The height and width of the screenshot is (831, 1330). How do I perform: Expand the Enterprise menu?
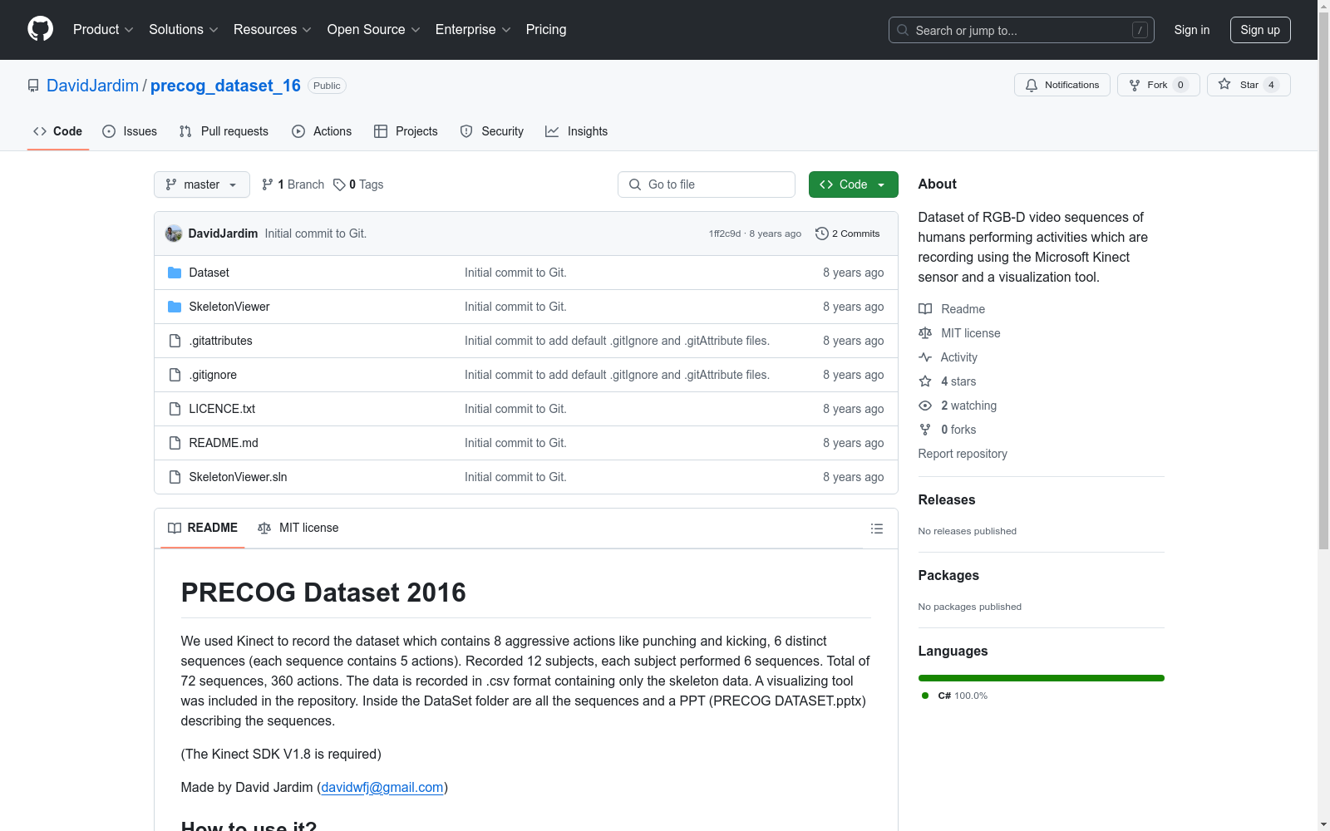point(473,30)
